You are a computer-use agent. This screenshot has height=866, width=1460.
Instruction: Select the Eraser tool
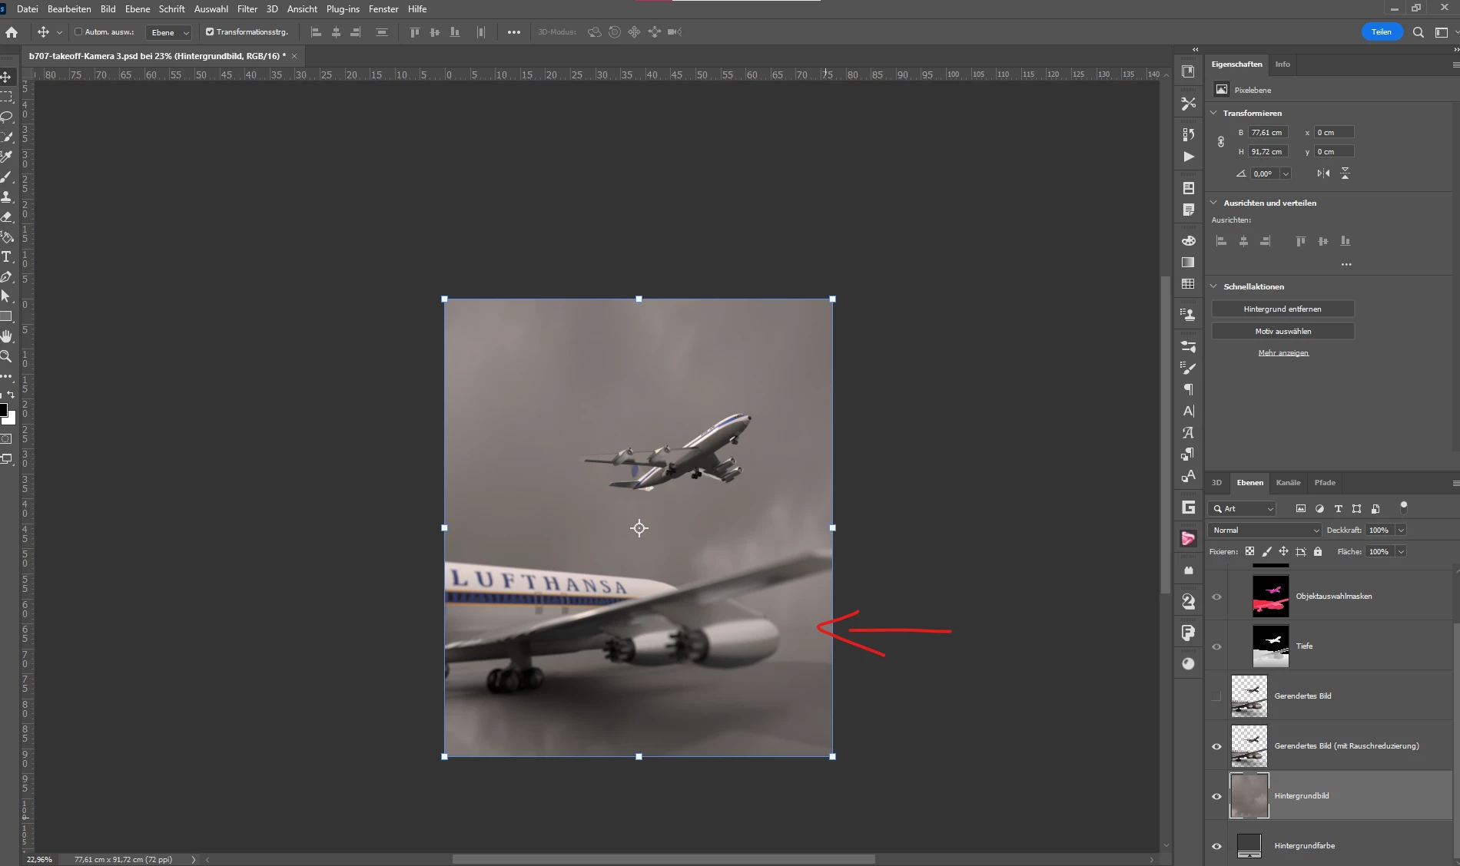coord(6,216)
